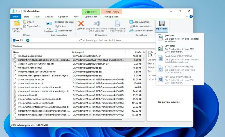The image size is (225, 137).
Task: Select the Operationen ribbon tab
Action: tap(91, 17)
